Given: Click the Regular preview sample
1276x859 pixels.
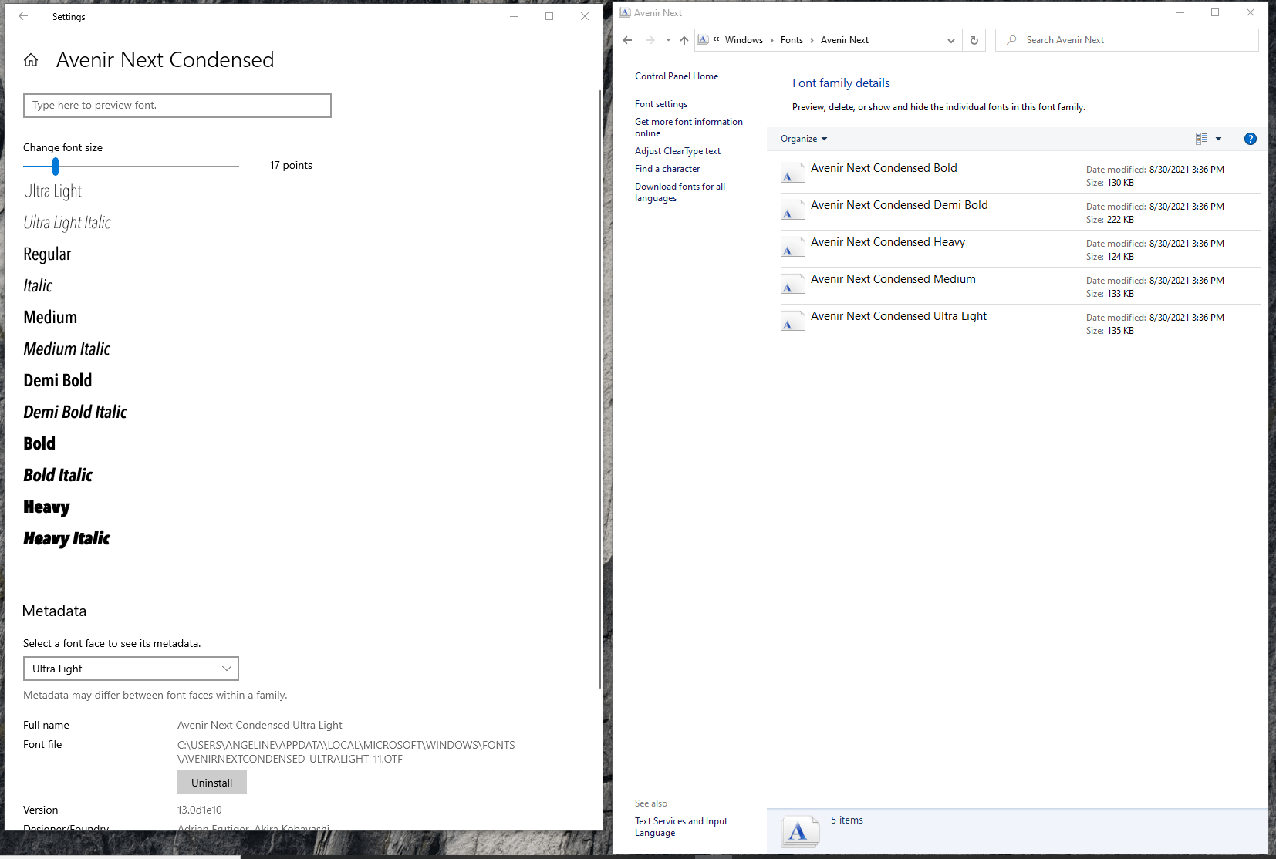Looking at the screenshot, I should tap(47, 254).
